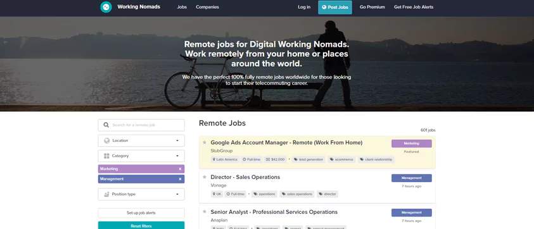The width and height of the screenshot is (534, 229).
Task: Select the Full-time tag on StubGroup job
Action: click(251, 159)
